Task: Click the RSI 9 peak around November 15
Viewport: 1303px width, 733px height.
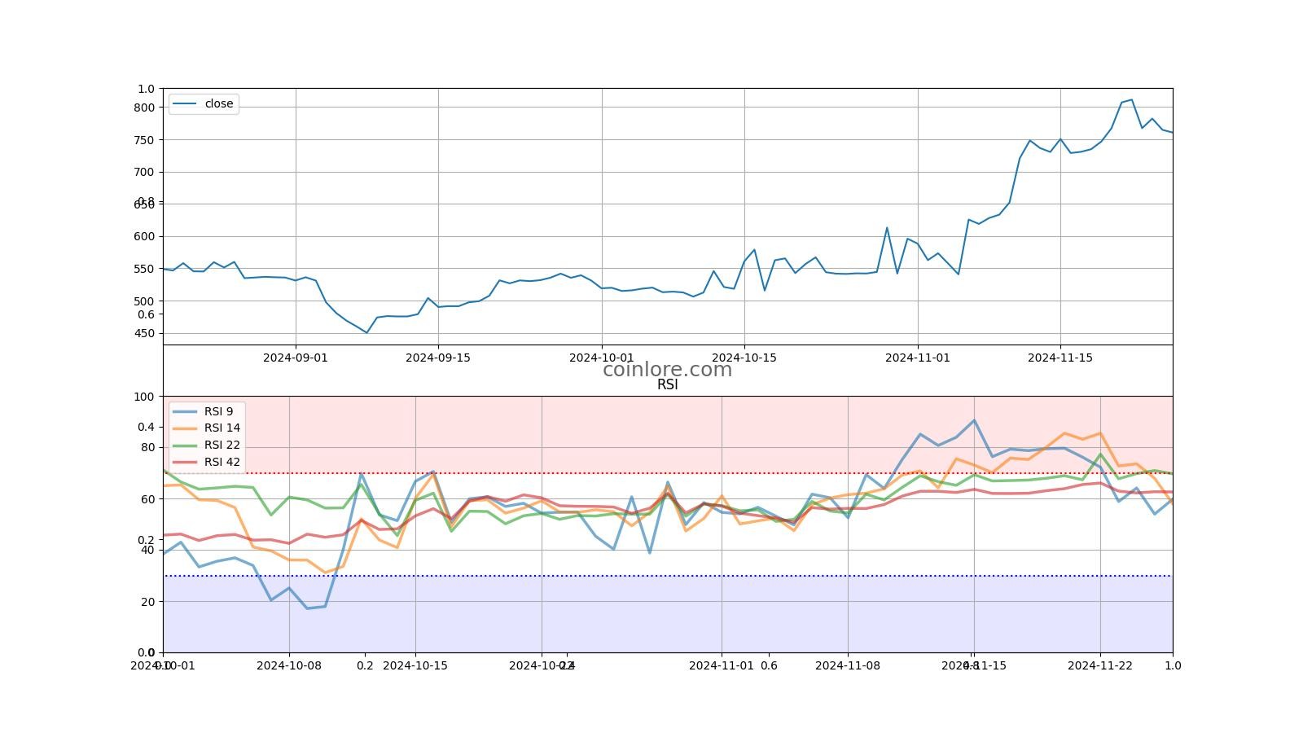Action: pos(974,420)
